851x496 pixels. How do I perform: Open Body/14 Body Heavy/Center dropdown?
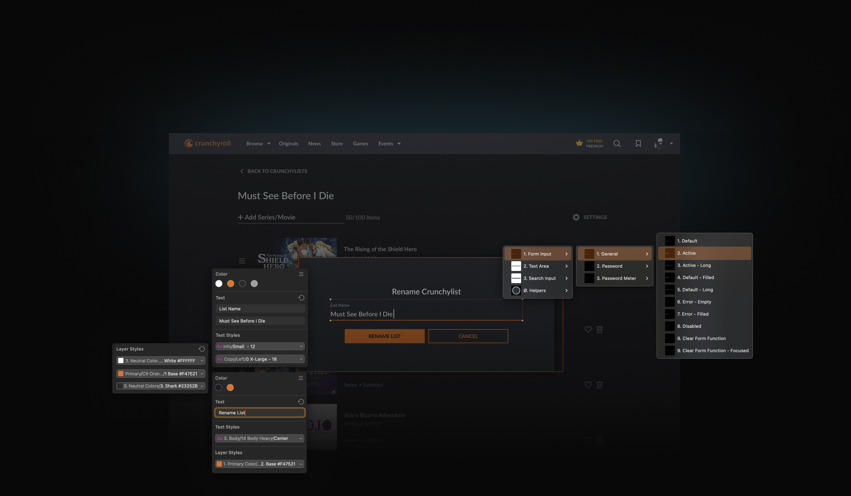(260, 438)
